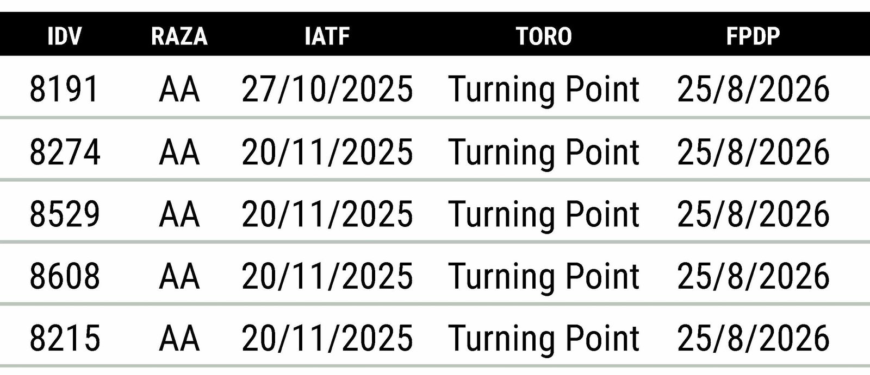Click the IDV column header
Screen dimensions: 870x375
coord(64,36)
